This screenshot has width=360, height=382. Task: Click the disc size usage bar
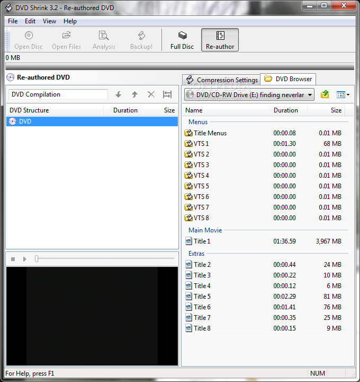(179, 66)
